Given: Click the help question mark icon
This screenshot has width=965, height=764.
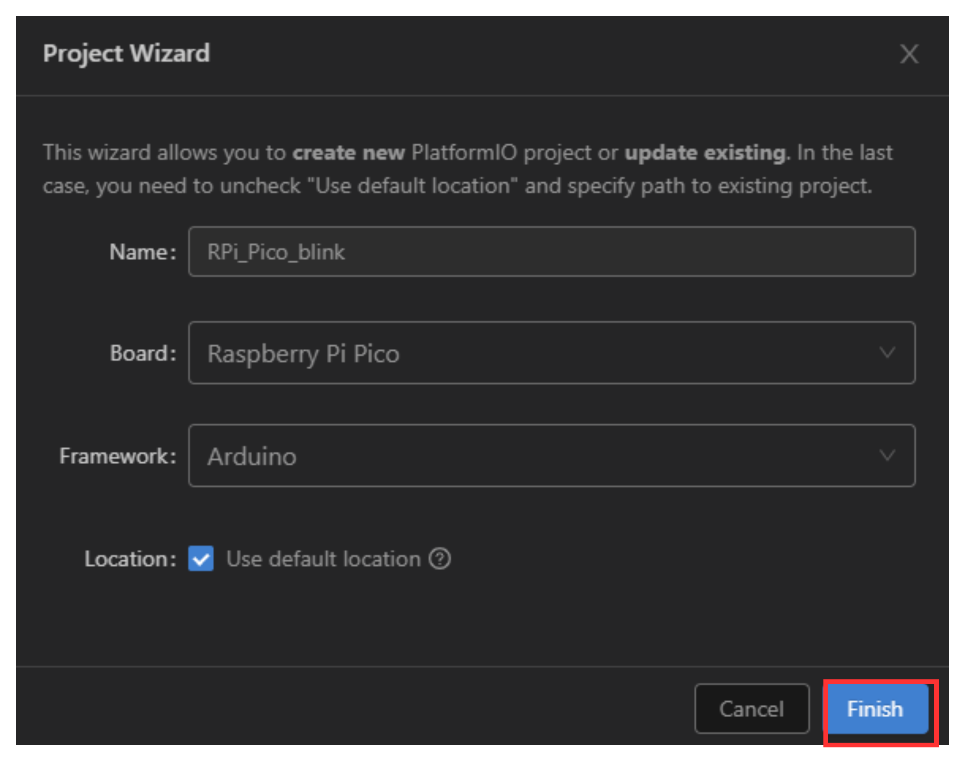Looking at the screenshot, I should click(439, 559).
